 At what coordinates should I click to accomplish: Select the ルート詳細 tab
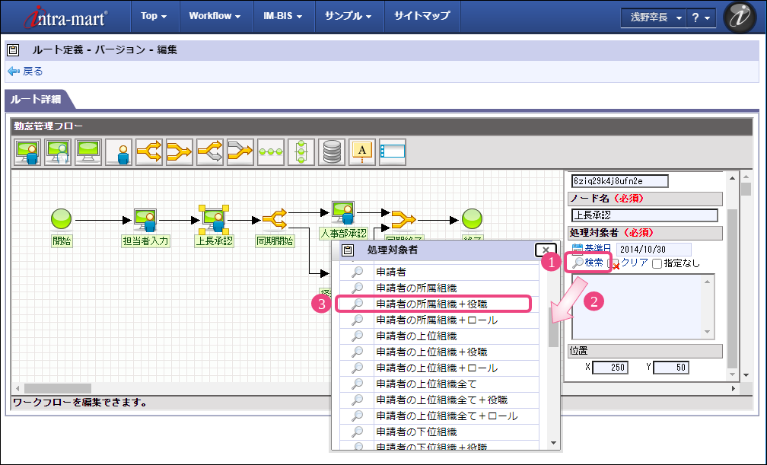37,100
